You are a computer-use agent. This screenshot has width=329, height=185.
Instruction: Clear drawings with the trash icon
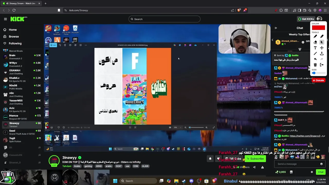click(x=315, y=65)
